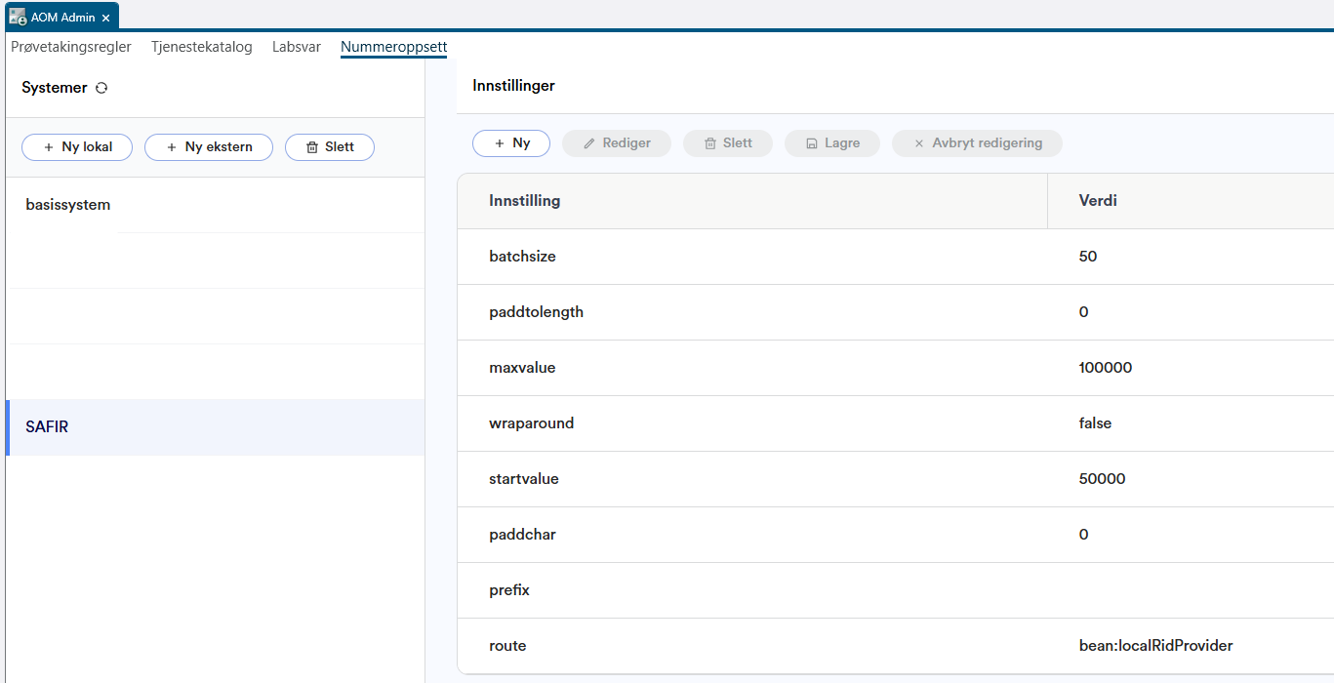The width and height of the screenshot is (1334, 683).
Task: Add a new external system
Action: (209, 147)
